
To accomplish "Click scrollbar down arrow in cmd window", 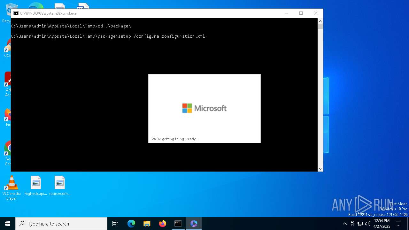I will click(320, 169).
